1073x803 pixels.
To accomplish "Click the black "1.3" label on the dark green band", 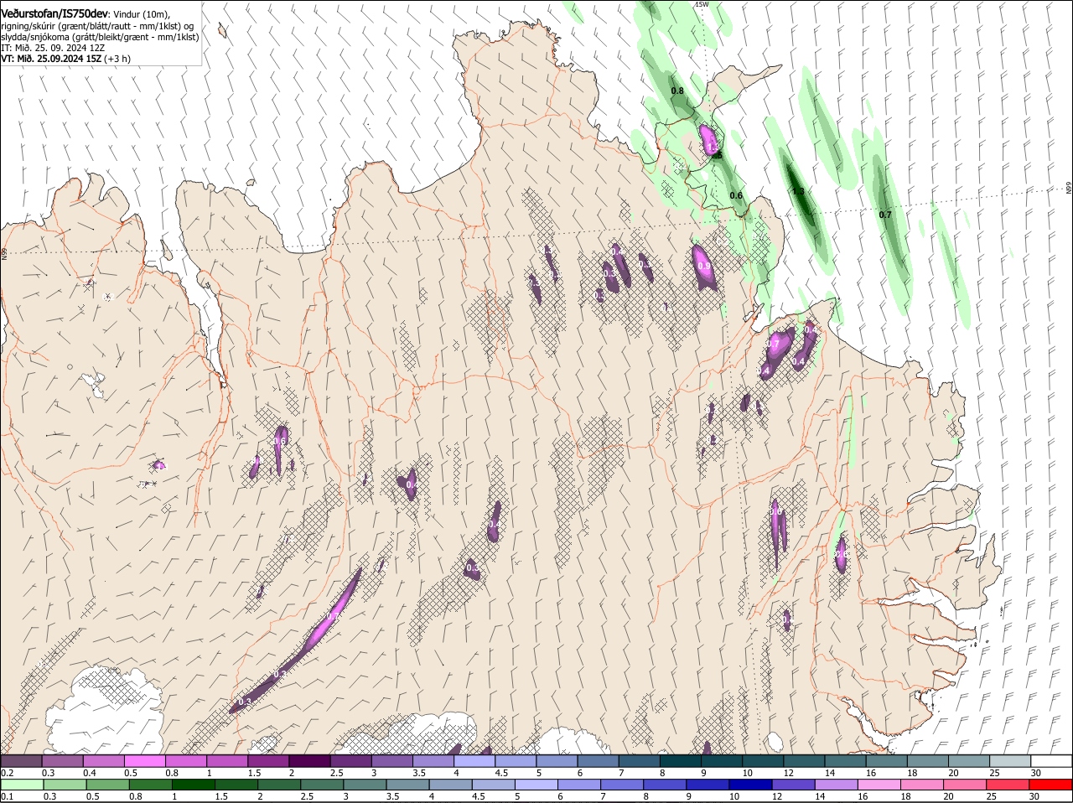I will [x=798, y=191].
